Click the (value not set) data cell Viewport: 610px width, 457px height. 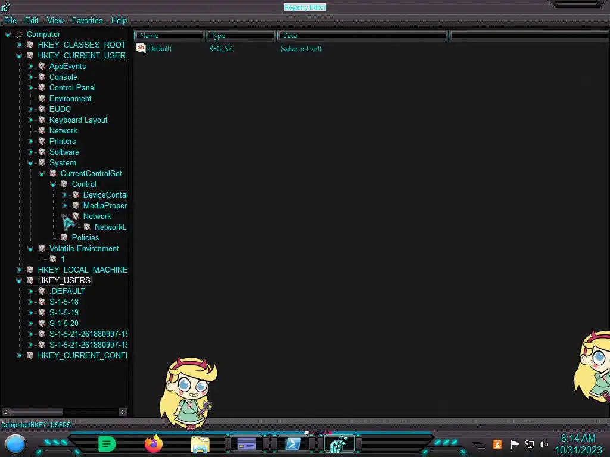point(301,49)
